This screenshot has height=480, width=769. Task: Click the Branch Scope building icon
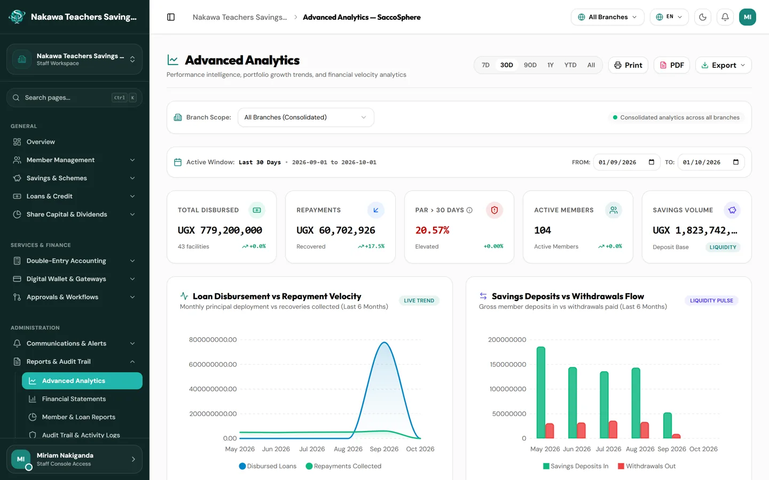[x=178, y=117]
